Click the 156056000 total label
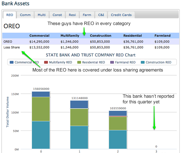Viewport: 181px width, 153px height. point(41,89)
